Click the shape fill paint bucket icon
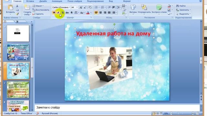207x116 pixels. pos(169,6)
